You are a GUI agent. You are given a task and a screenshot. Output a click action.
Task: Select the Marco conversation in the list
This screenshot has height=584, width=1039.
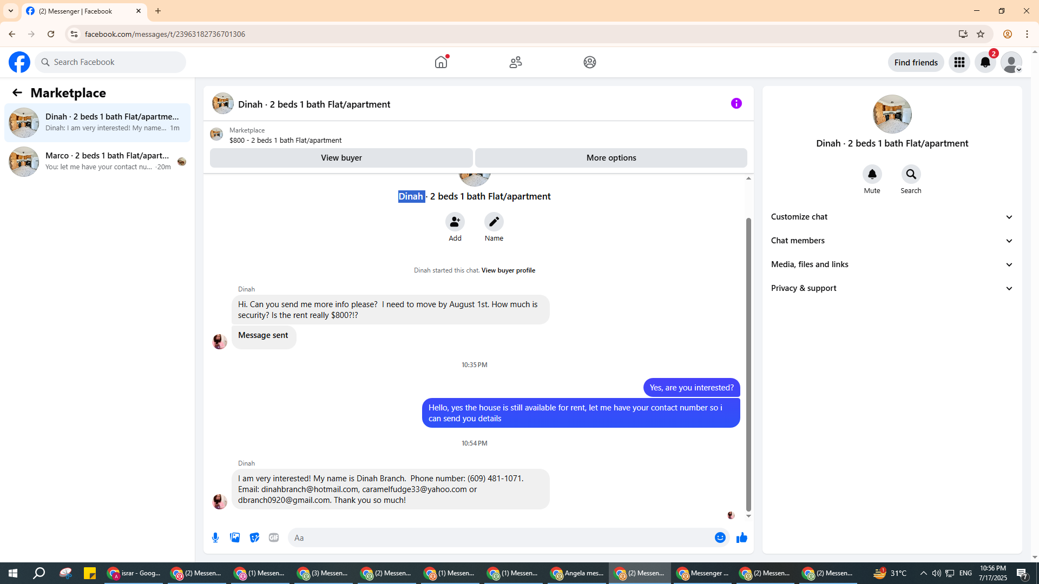(x=97, y=162)
